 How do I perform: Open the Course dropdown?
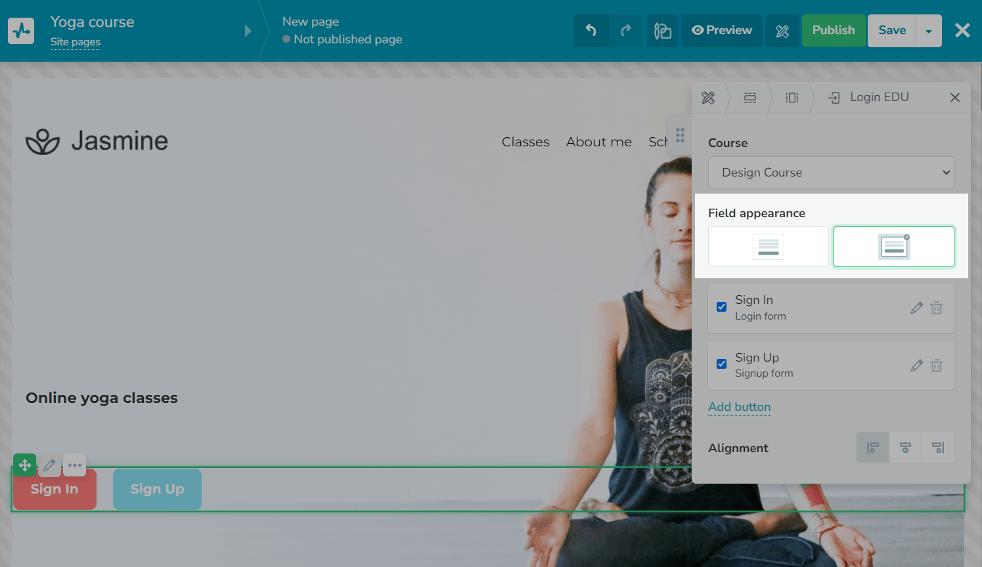click(830, 173)
